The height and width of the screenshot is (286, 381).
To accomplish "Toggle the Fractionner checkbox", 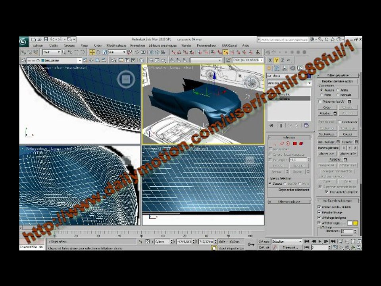I will (x=340, y=122).
